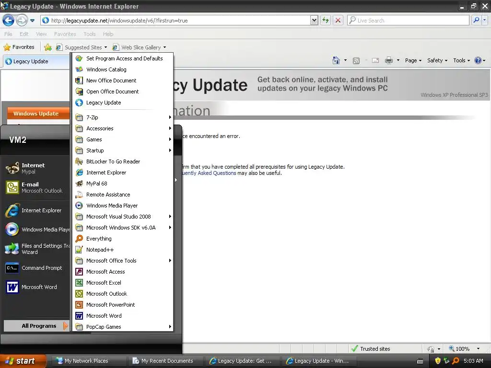This screenshot has height=368, width=491.
Task: Open E-mail Microsoft Outlook pinned item
Action: (36, 187)
